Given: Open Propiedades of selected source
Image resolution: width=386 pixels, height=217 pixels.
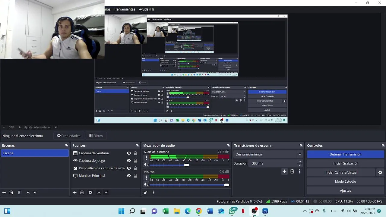Looking at the screenshot, I should (x=69, y=136).
